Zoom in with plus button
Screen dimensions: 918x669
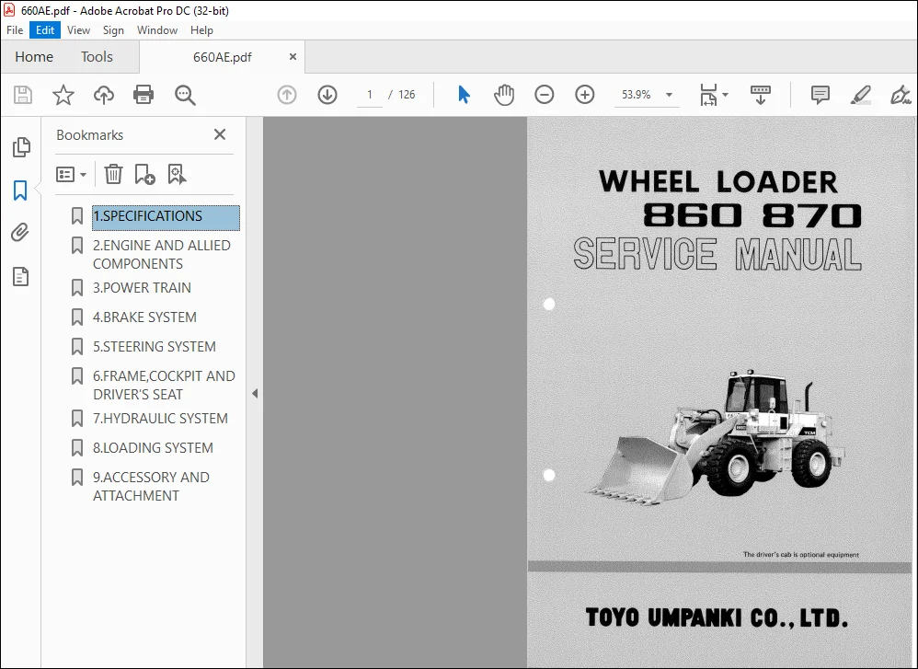[x=584, y=95]
